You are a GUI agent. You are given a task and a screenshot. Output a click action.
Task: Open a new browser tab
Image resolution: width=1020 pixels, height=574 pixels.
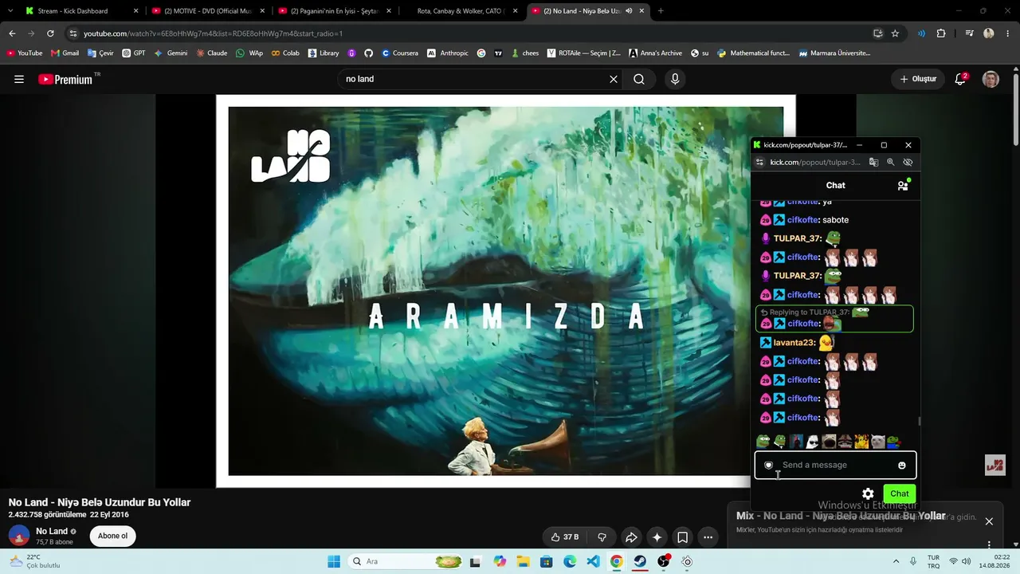661,11
